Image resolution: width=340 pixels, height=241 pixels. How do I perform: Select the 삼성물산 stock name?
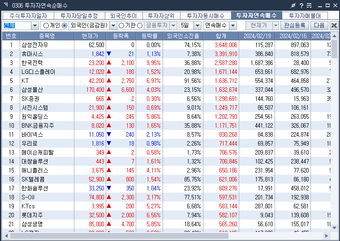click(32, 90)
